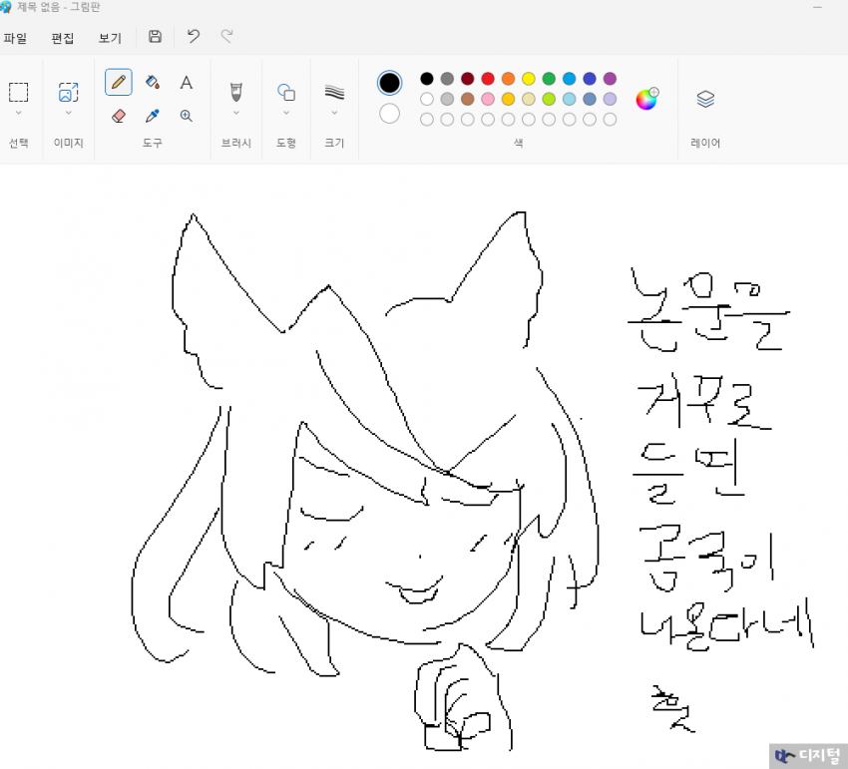Pick the lime green color swatch
This screenshot has width=848, height=769.
[x=549, y=99]
